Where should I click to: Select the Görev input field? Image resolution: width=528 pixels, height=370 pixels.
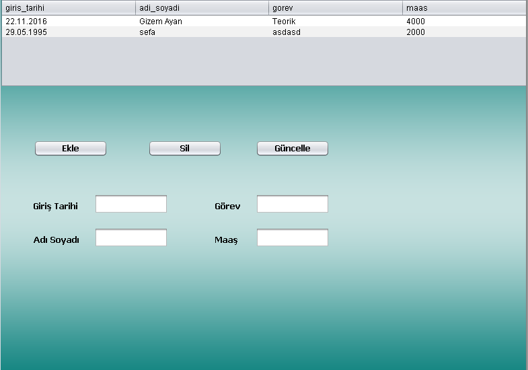292,205
